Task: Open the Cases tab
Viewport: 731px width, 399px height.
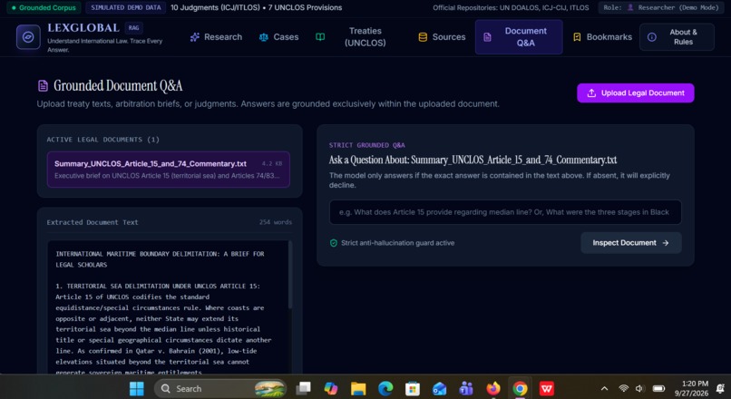Action: 278,37
